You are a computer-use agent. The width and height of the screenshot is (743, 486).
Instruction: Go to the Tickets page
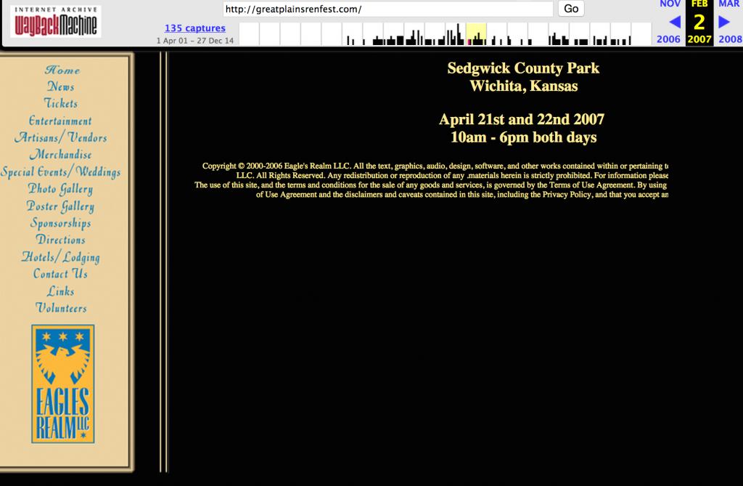point(61,103)
